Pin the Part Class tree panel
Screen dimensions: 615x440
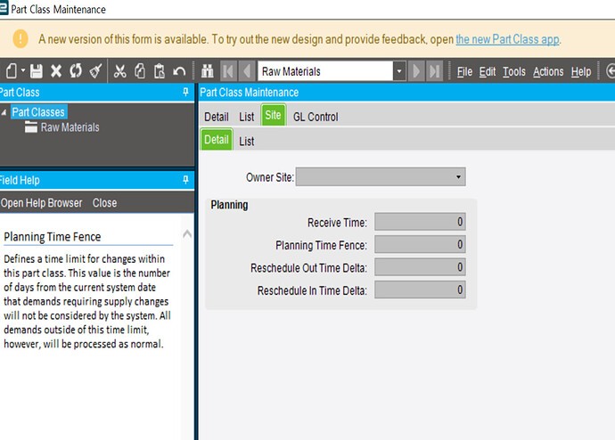185,92
